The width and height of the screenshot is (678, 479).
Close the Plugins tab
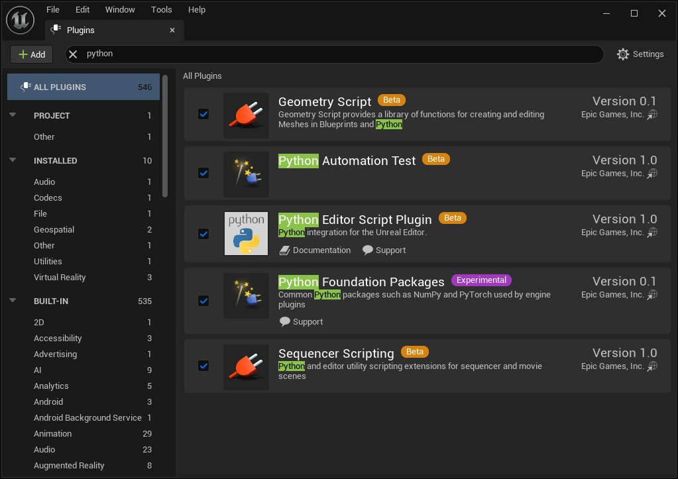(172, 30)
